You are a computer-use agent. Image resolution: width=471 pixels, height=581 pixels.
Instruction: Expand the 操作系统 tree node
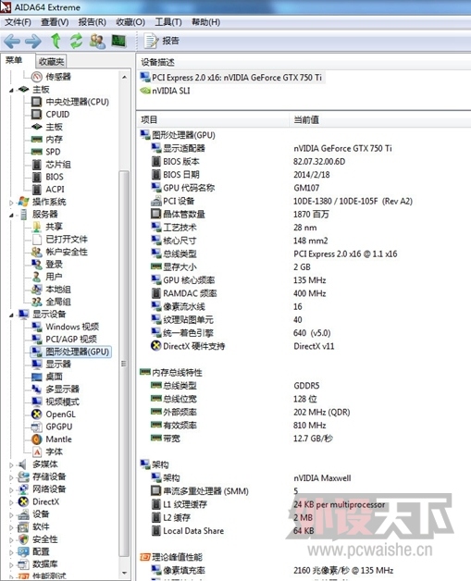11,203
